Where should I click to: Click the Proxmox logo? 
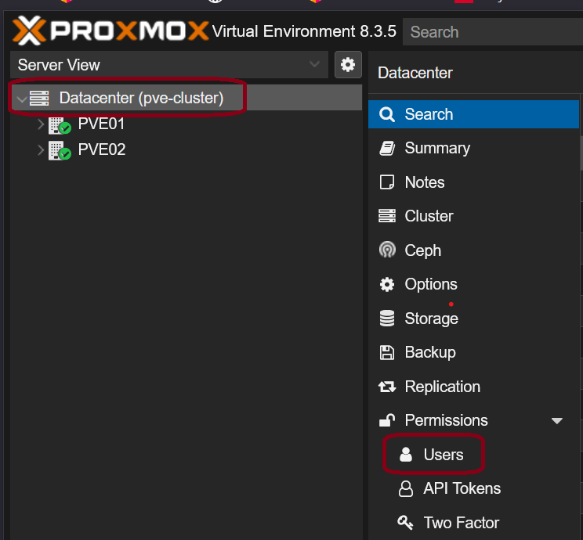pyautogui.click(x=110, y=31)
